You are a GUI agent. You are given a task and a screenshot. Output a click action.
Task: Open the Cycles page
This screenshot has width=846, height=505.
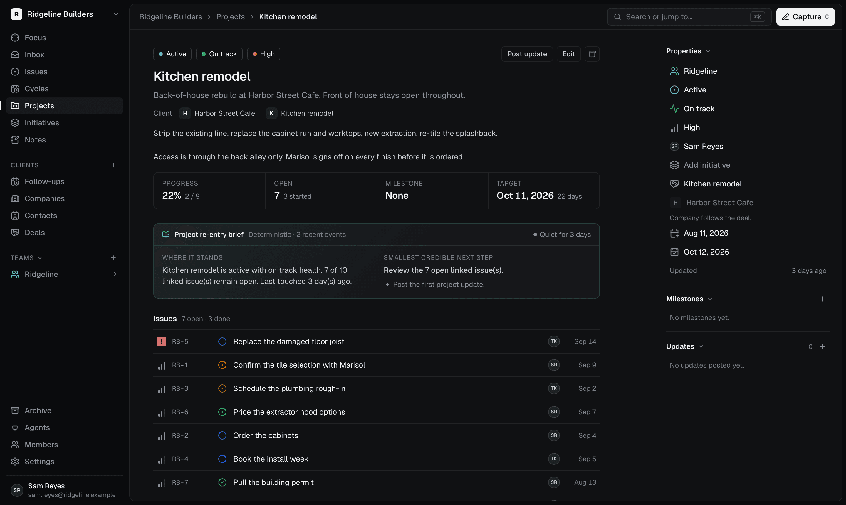point(65,88)
